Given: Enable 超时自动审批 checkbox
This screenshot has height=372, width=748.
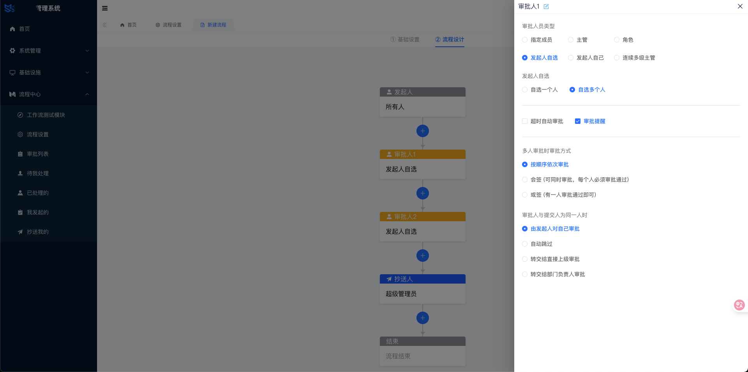Looking at the screenshot, I should (x=525, y=121).
